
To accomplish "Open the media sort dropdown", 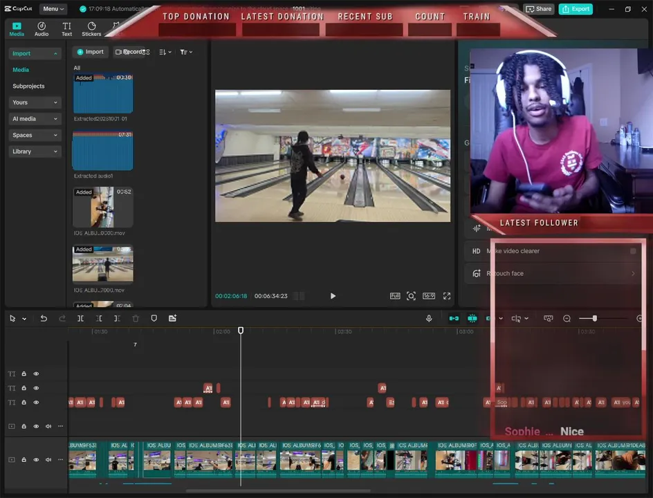I will pos(165,52).
